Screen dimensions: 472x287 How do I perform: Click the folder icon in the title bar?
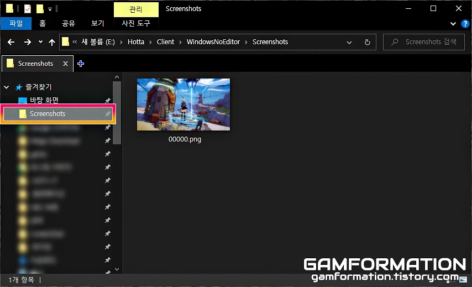(9, 8)
